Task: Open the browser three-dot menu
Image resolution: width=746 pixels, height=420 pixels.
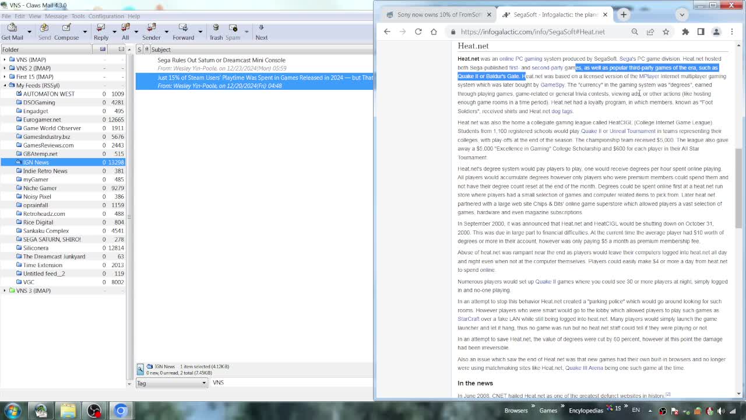Action: [732, 32]
